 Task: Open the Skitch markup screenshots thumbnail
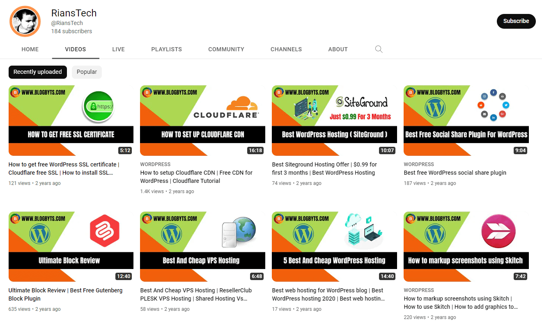pos(466,246)
